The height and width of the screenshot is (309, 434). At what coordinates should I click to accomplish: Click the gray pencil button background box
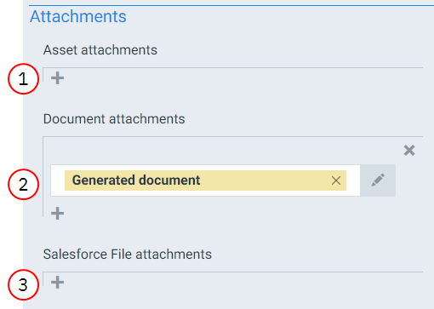tap(378, 180)
